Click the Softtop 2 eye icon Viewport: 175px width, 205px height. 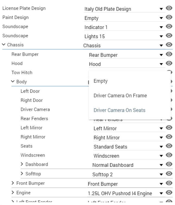click(x=169, y=174)
